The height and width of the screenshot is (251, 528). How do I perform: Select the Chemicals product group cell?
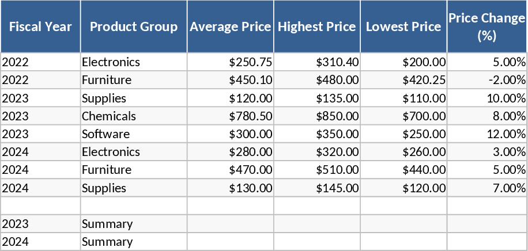point(134,116)
